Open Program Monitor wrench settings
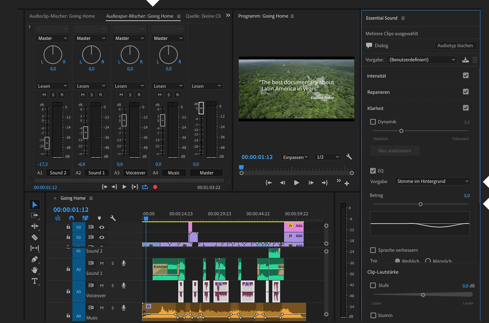The image size is (489, 323). pos(349,157)
